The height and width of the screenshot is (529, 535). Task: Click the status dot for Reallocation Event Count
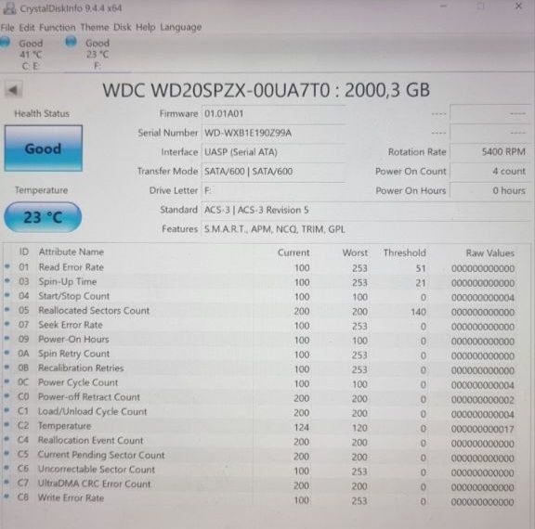(x=7, y=439)
